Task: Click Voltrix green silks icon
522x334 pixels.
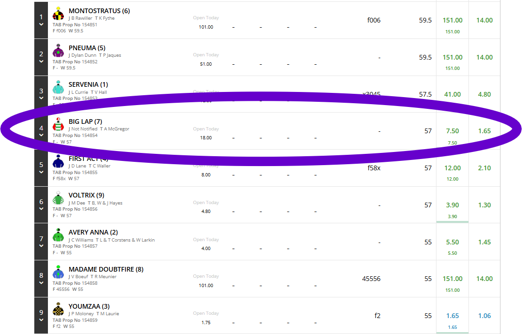Action: (58, 198)
